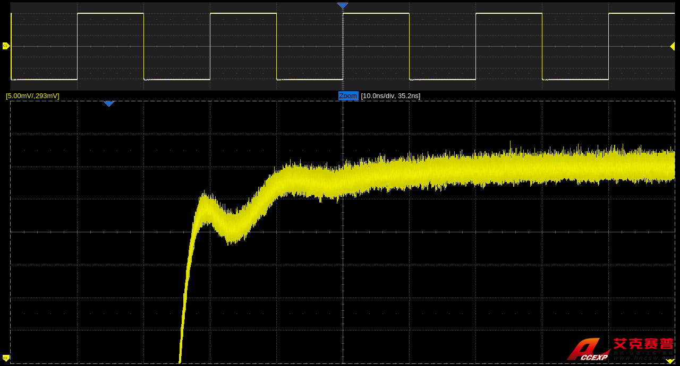
Task: Click the rising edge at overview center line
Action: [x=343, y=46]
